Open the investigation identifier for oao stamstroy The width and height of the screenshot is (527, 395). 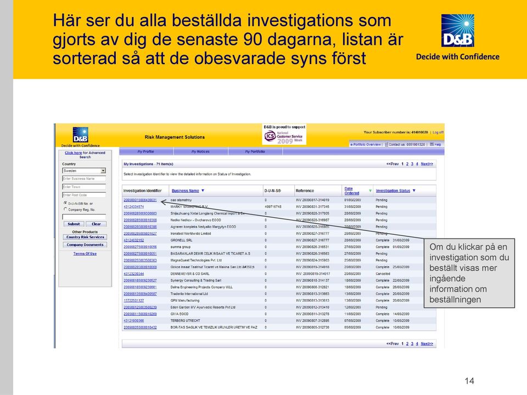click(x=140, y=200)
